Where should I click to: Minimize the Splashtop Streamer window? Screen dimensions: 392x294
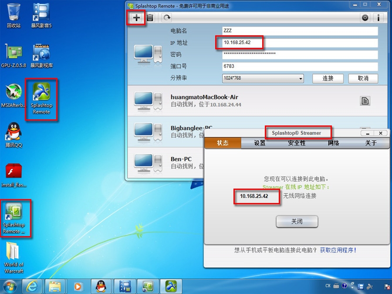pos(367,133)
